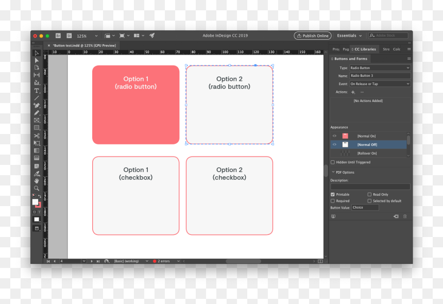Screen dimensions: 443x304
Task: Check the Required checkbox
Action: (x=333, y=201)
